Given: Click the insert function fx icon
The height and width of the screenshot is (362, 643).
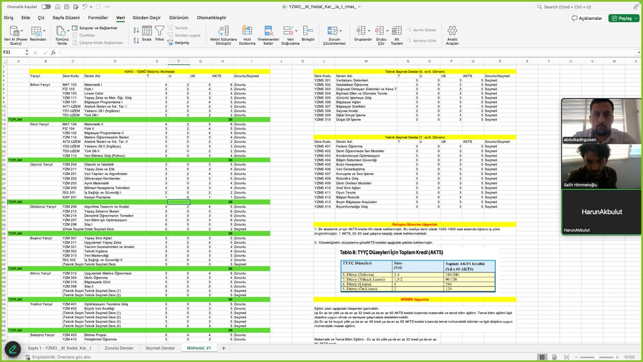Looking at the screenshot, I should click(53, 52).
